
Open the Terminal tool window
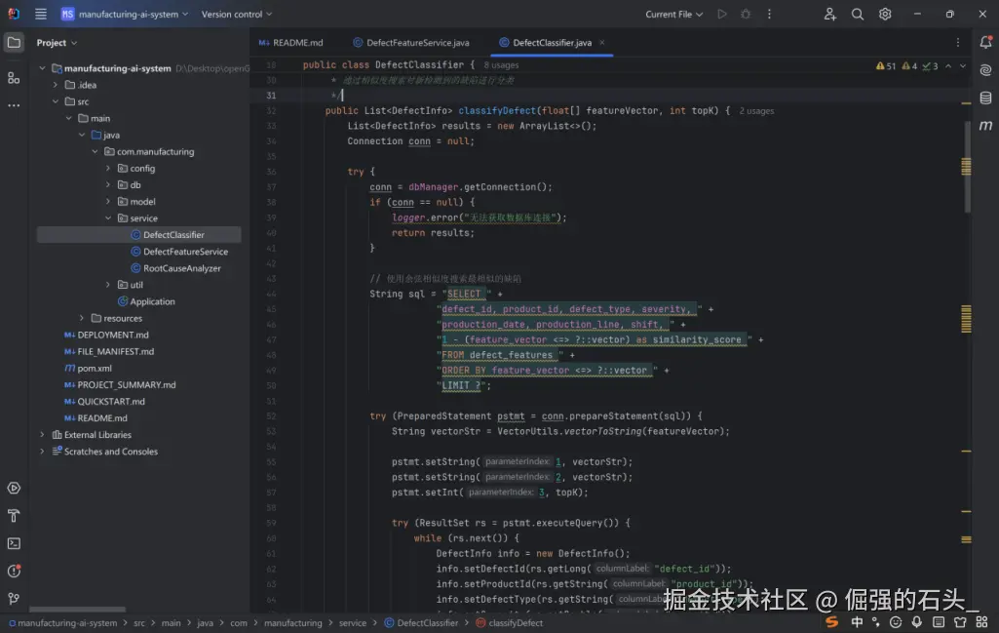(14, 543)
